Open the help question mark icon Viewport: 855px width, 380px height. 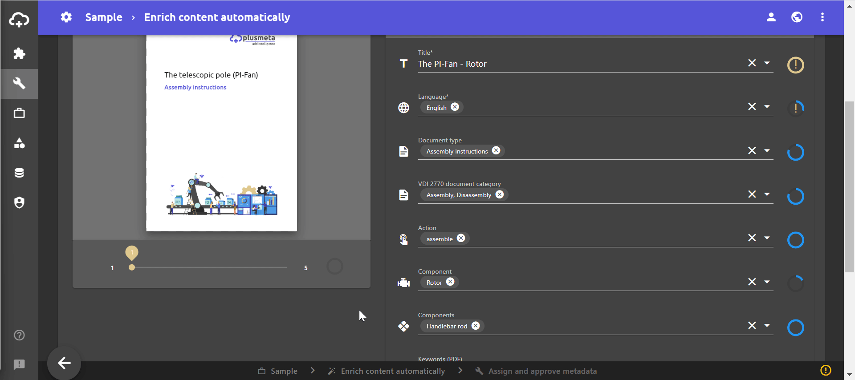(19, 335)
